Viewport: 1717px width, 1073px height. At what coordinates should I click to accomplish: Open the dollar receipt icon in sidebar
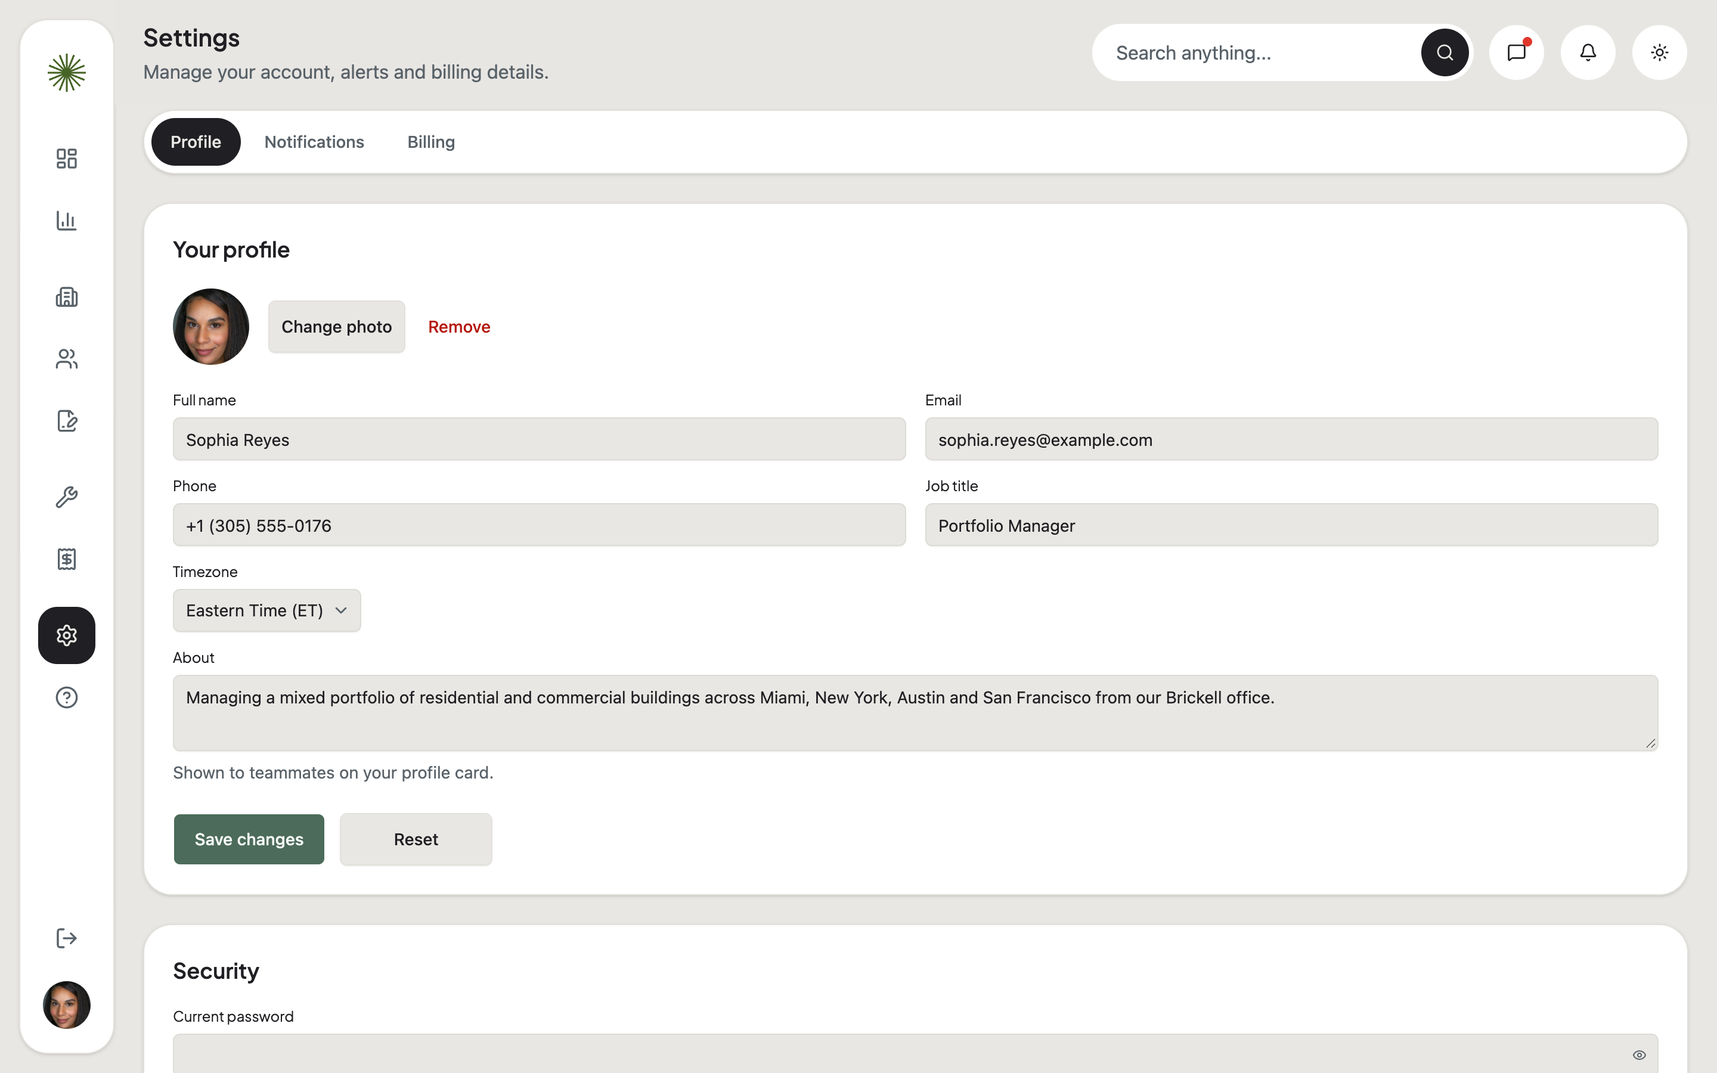pos(67,559)
